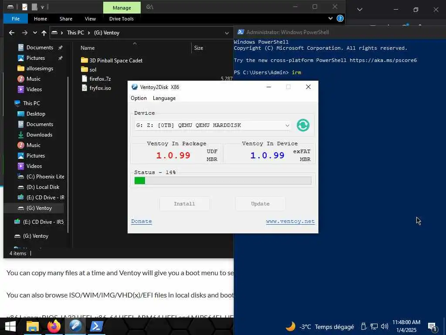446x335 pixels.
Task: Open the quick access toolbar customize dropdown
Action: 42,7
